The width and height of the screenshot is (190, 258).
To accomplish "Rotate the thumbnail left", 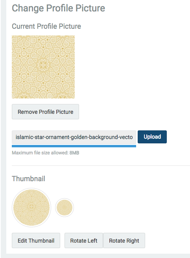I will click(x=84, y=240).
